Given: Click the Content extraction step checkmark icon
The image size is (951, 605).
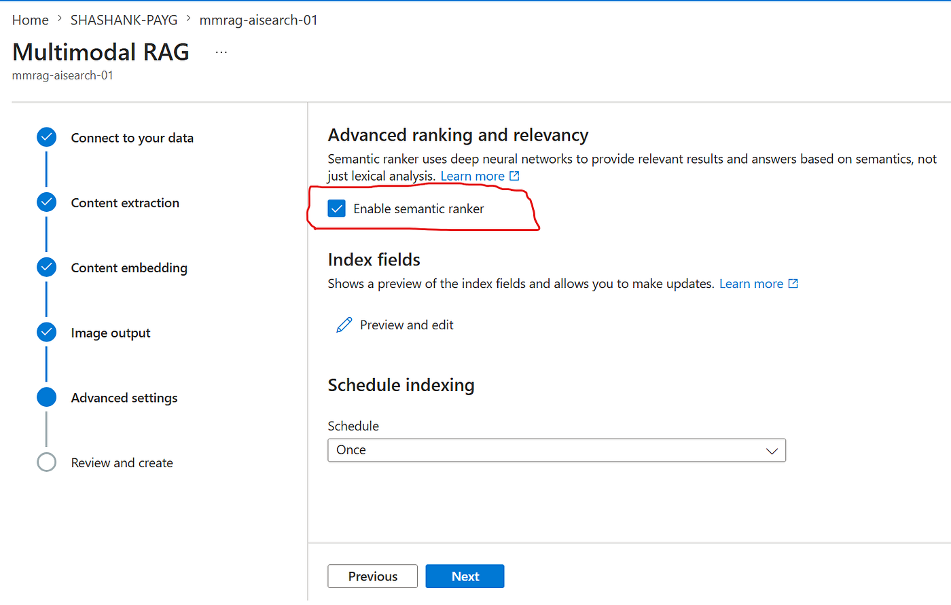Looking at the screenshot, I should point(46,202).
